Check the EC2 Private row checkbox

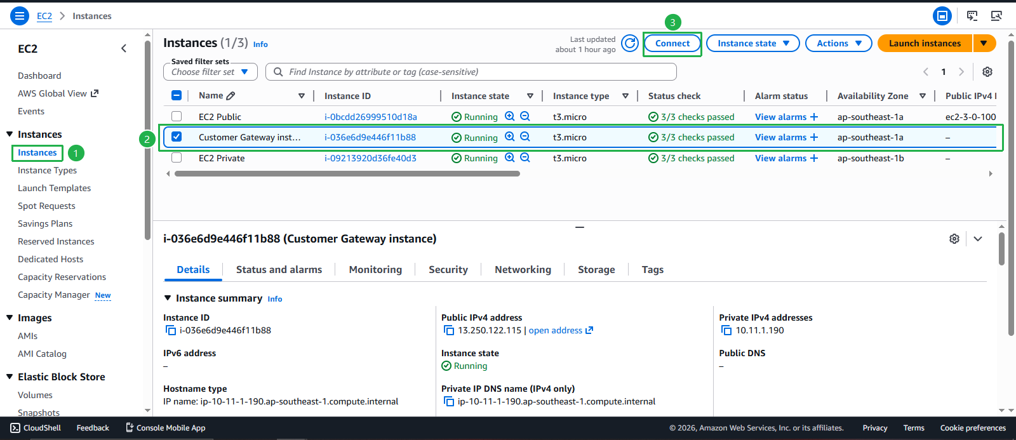tap(177, 157)
